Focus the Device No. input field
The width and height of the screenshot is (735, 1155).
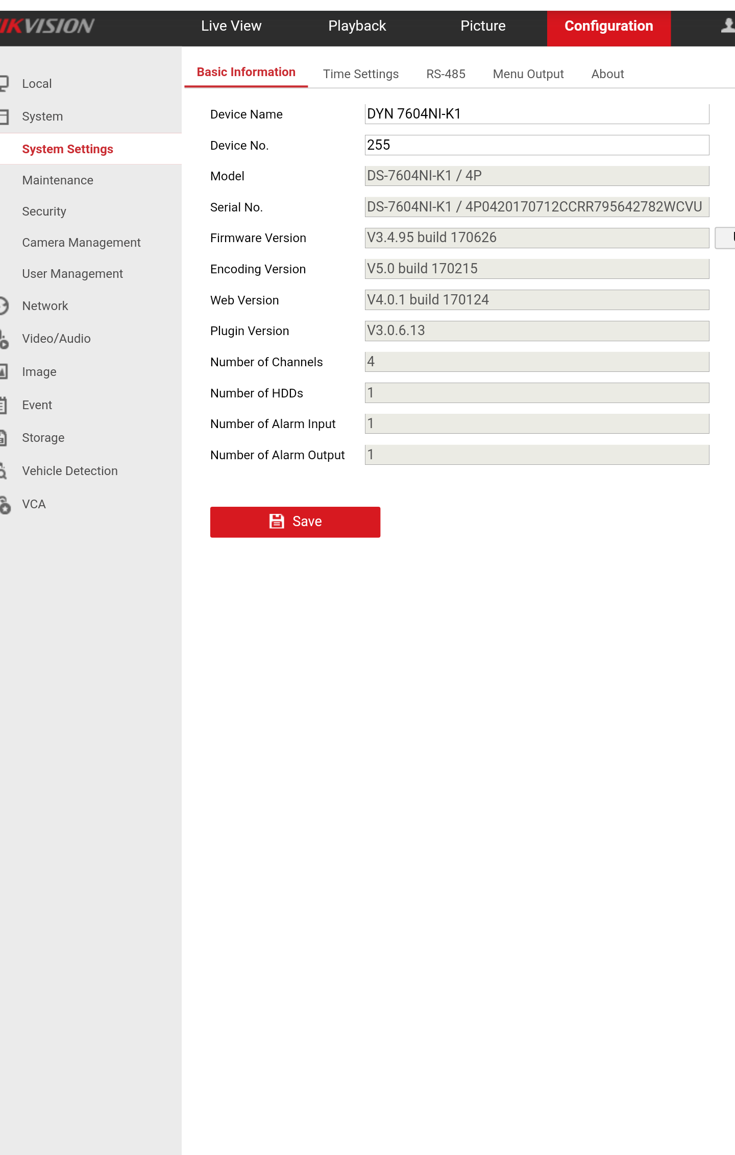click(x=536, y=145)
